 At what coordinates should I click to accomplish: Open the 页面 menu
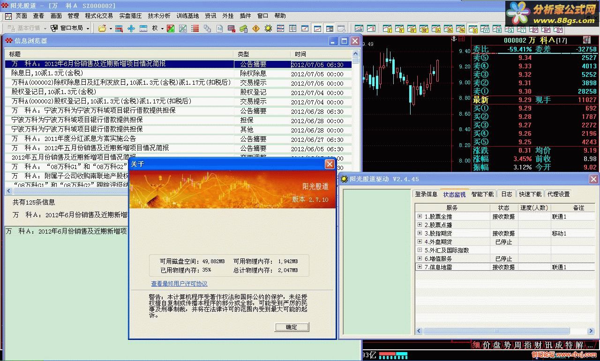21,16
